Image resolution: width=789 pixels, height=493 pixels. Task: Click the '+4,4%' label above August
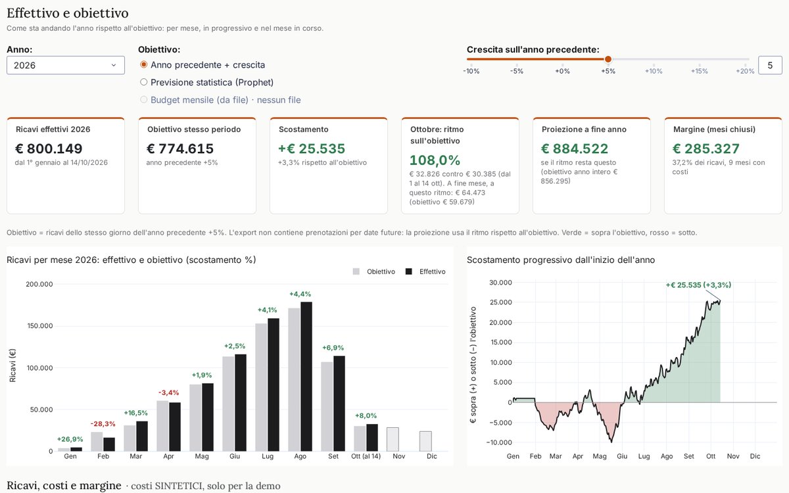coord(300,294)
